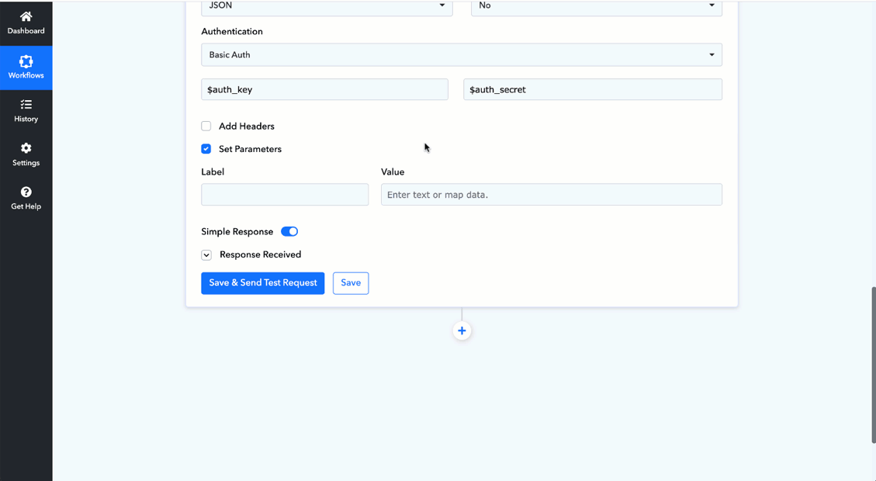The image size is (876, 481).
Task: Click the outlined Save button
Action: 351,283
